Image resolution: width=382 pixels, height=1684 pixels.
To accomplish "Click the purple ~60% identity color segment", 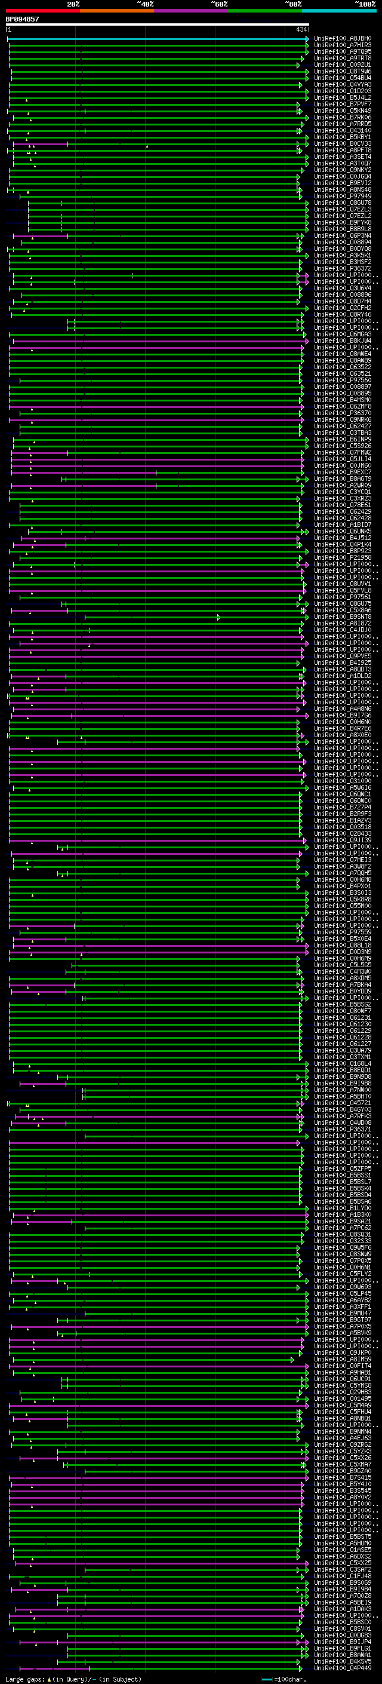I will [x=190, y=11].
